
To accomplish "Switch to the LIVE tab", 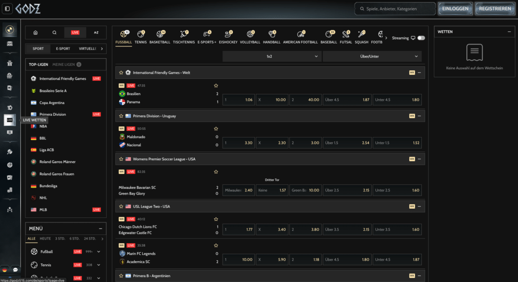I will coord(75,32).
